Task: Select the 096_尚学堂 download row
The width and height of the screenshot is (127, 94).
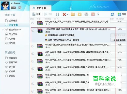Action: point(78,69)
